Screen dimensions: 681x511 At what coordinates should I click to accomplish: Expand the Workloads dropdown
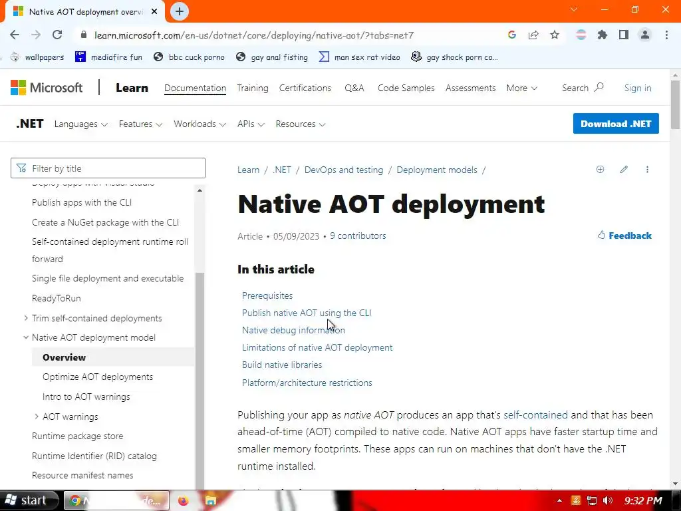click(x=200, y=124)
